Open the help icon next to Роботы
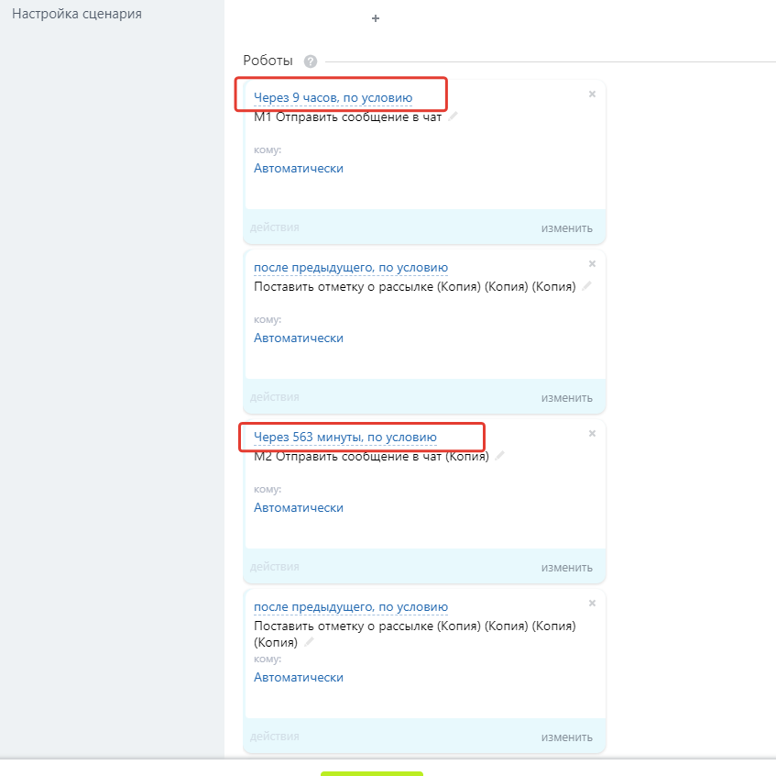This screenshot has height=776, width=776. [310, 61]
